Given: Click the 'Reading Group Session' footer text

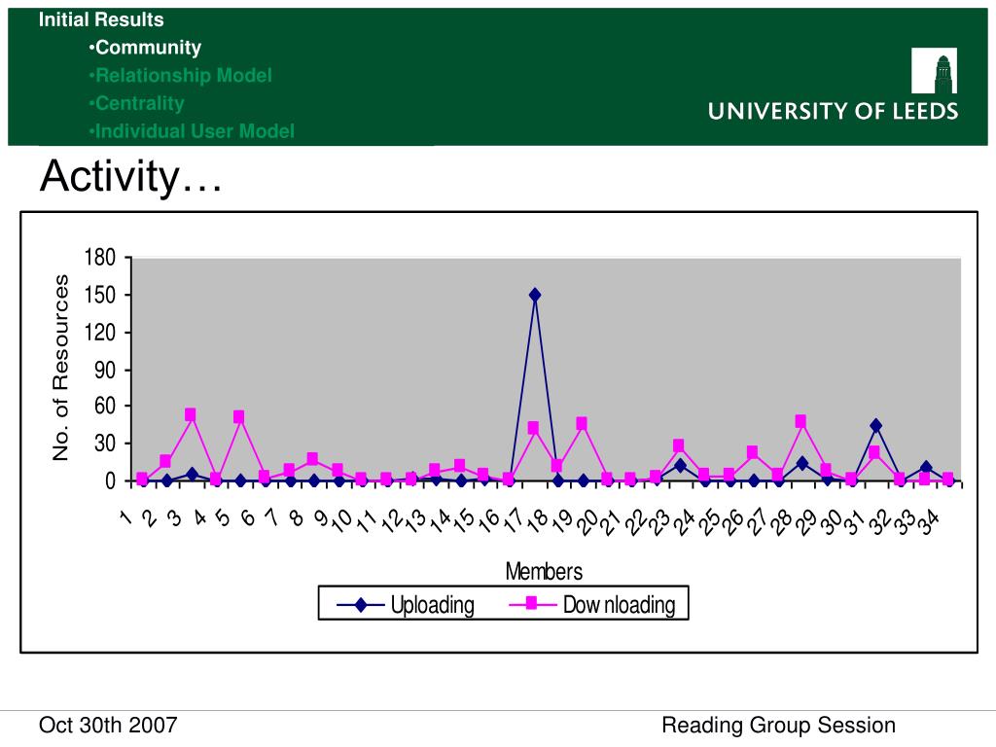Looking at the screenshot, I should click(779, 725).
